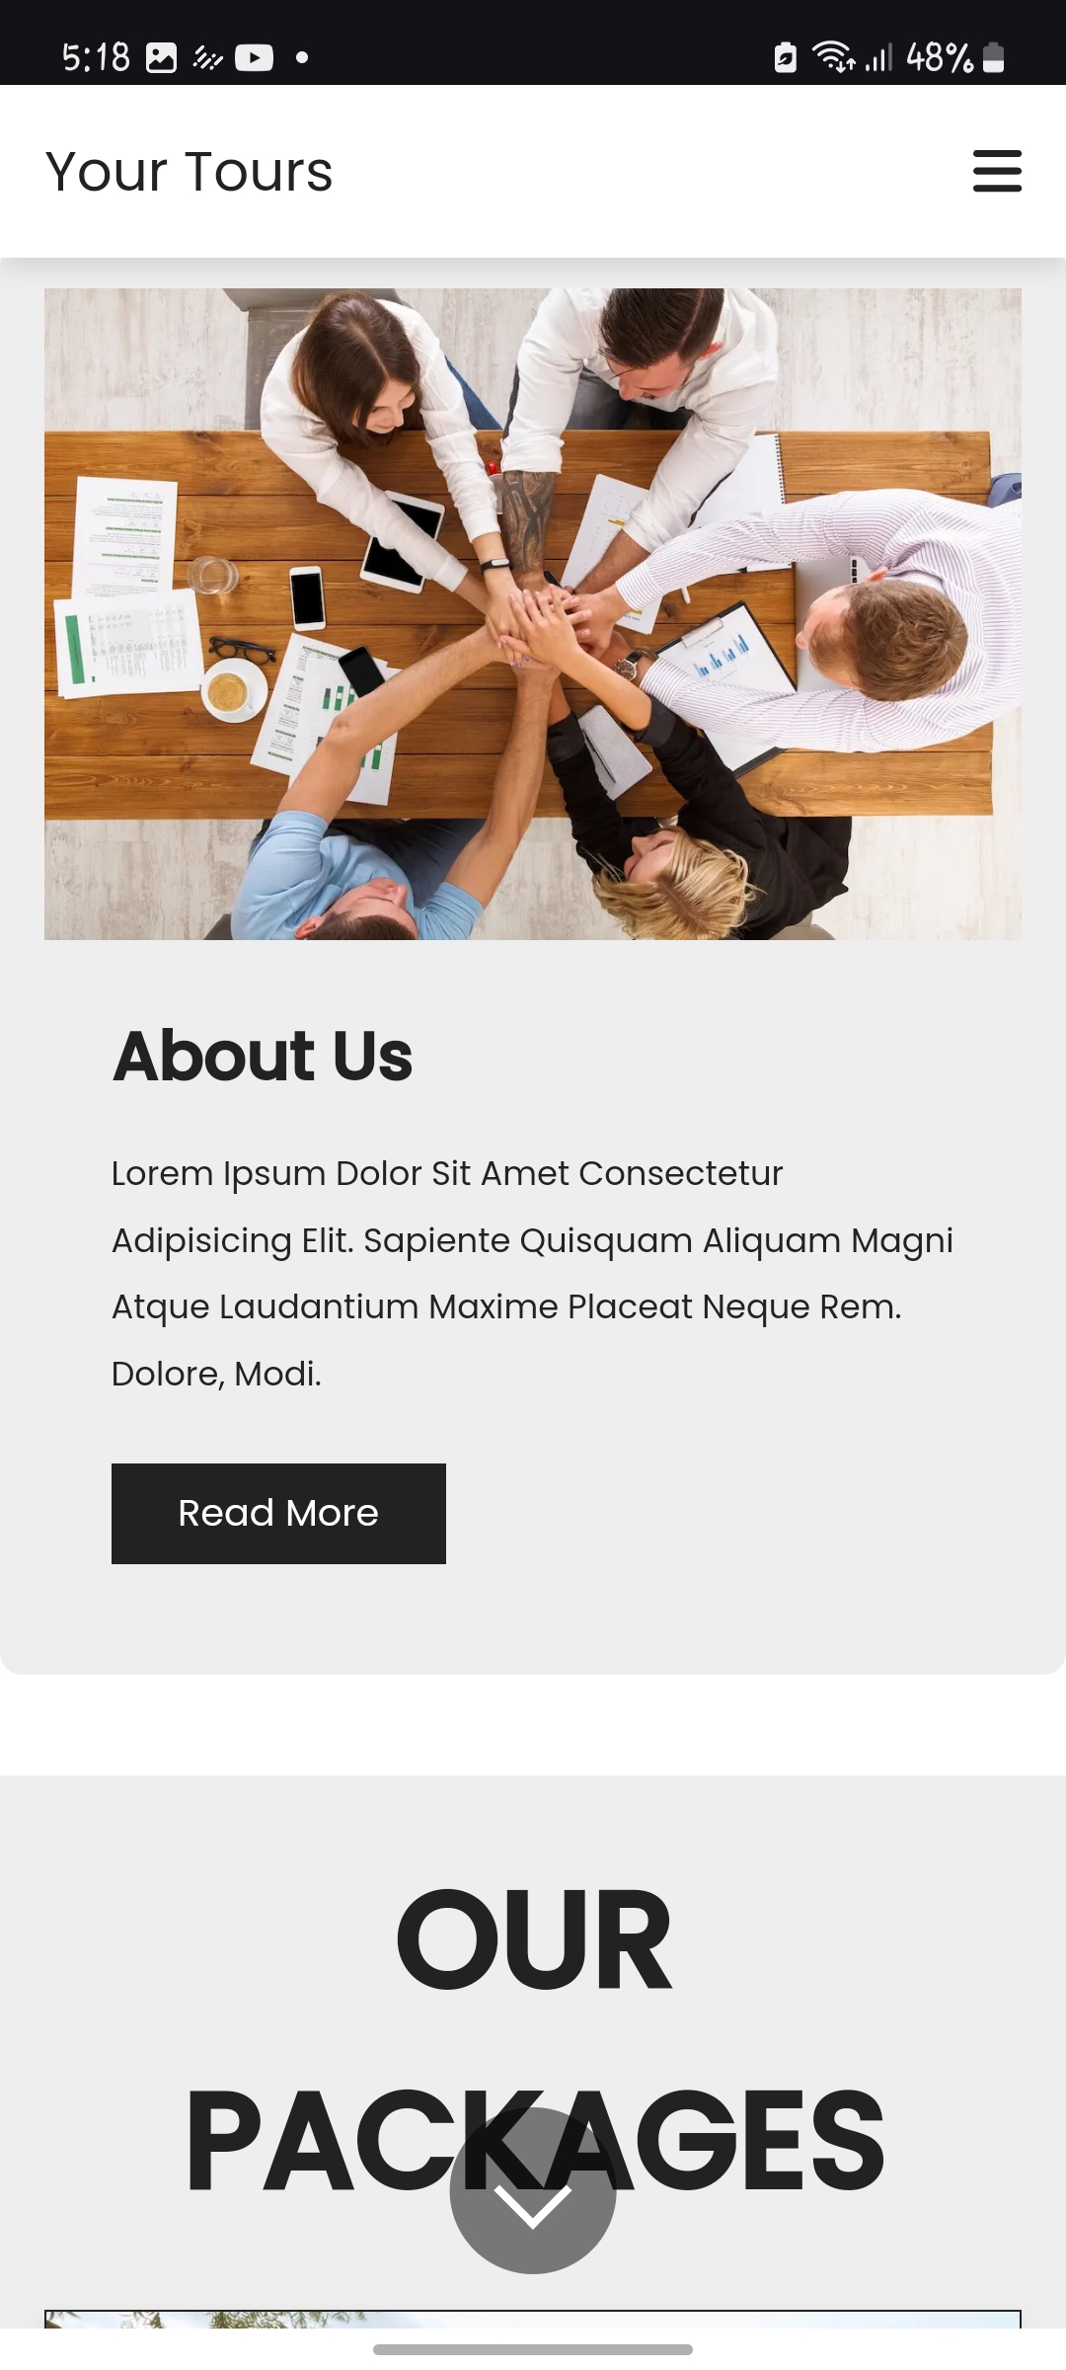Tap the notification overflow dot
Screen dimensions: 1066x2370
pyautogui.click(x=302, y=58)
